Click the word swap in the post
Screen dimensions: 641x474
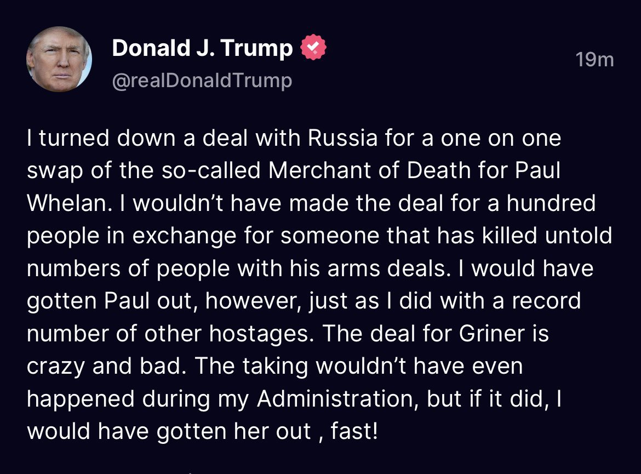[55, 172]
